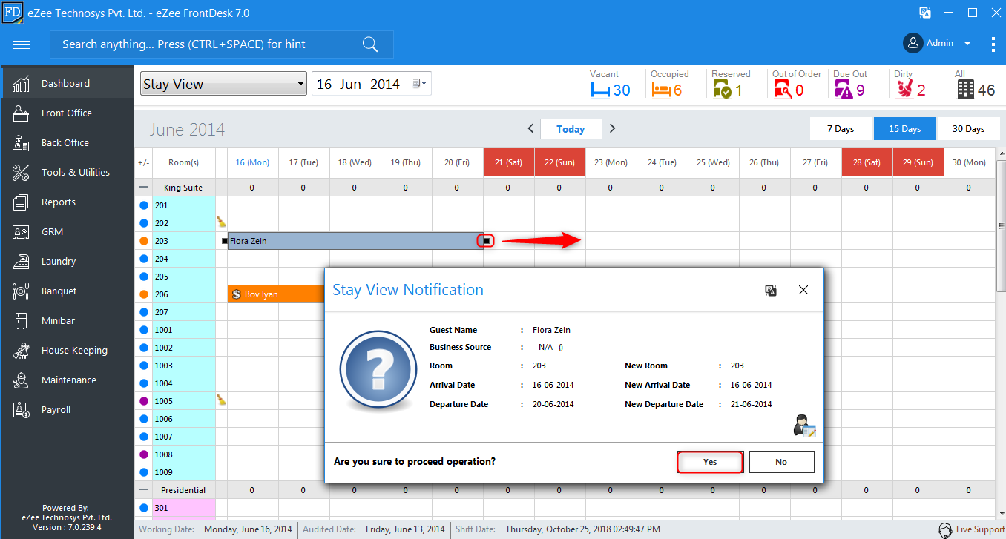
Task: Click left handle of Flora Zein booking
Action: pyautogui.click(x=224, y=241)
